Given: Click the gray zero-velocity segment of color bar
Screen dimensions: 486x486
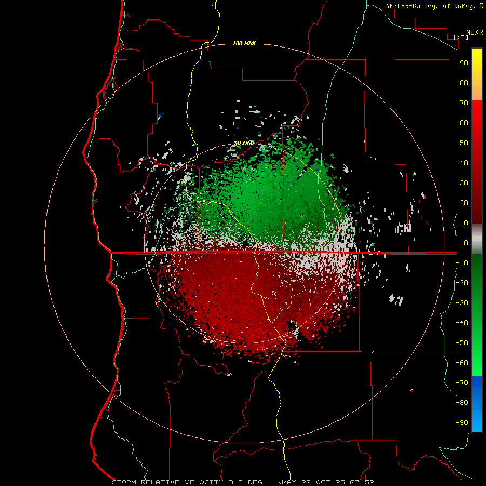Looking at the screenshot, I should [x=477, y=239].
